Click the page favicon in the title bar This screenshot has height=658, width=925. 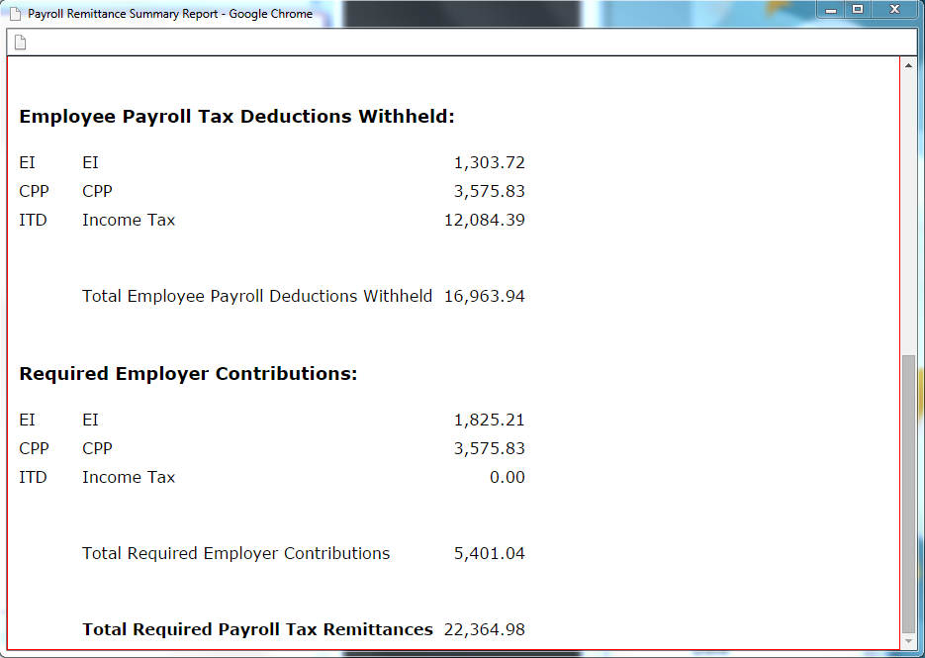[x=13, y=13]
